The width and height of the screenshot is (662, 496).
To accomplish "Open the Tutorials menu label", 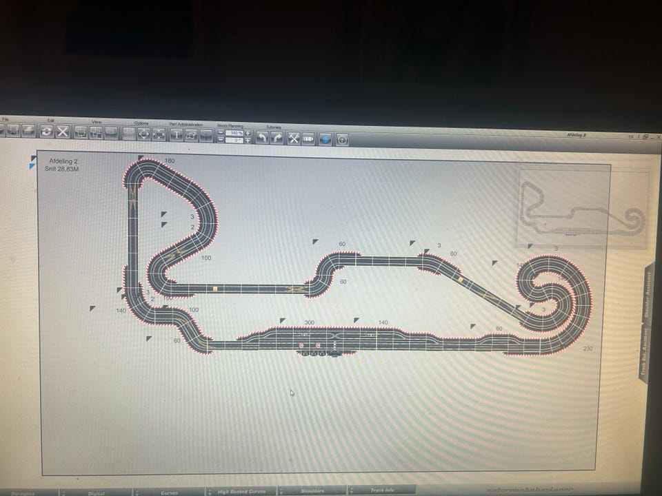I will (x=274, y=127).
